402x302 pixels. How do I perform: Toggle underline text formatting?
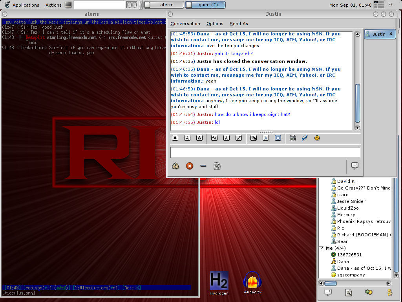click(199, 138)
